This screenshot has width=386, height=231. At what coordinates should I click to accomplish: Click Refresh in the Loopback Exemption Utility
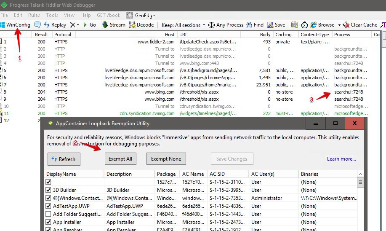64,159
